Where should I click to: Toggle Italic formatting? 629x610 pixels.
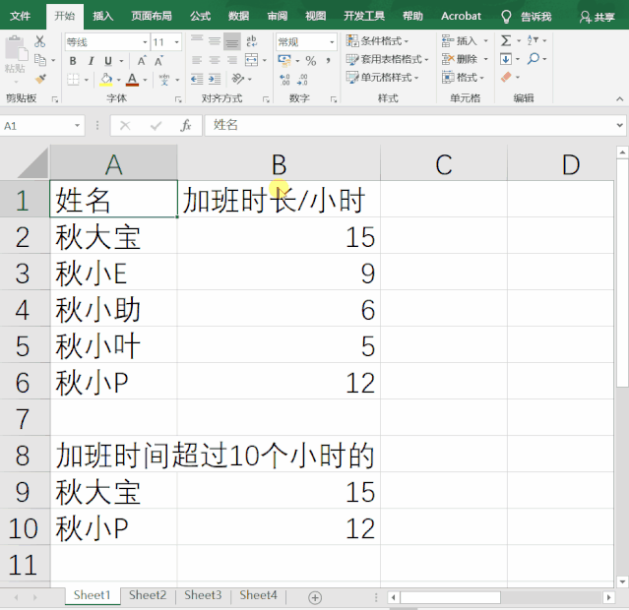(x=91, y=61)
